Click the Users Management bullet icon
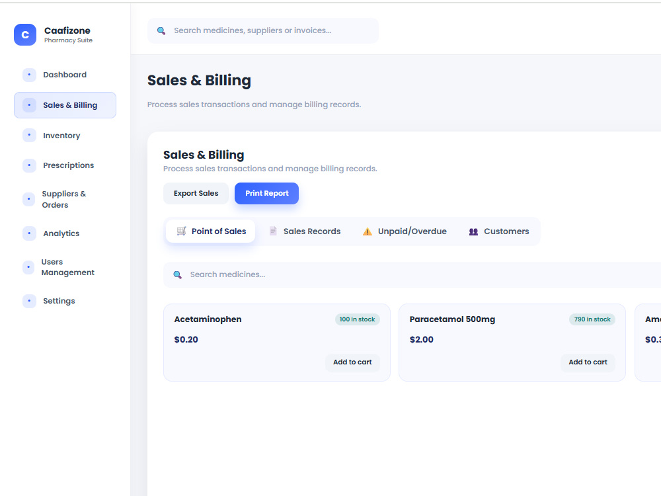661x496 pixels. [28, 267]
